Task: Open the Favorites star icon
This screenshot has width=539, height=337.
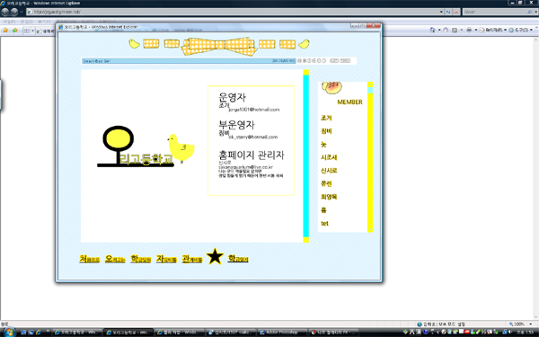Action: coord(5,31)
